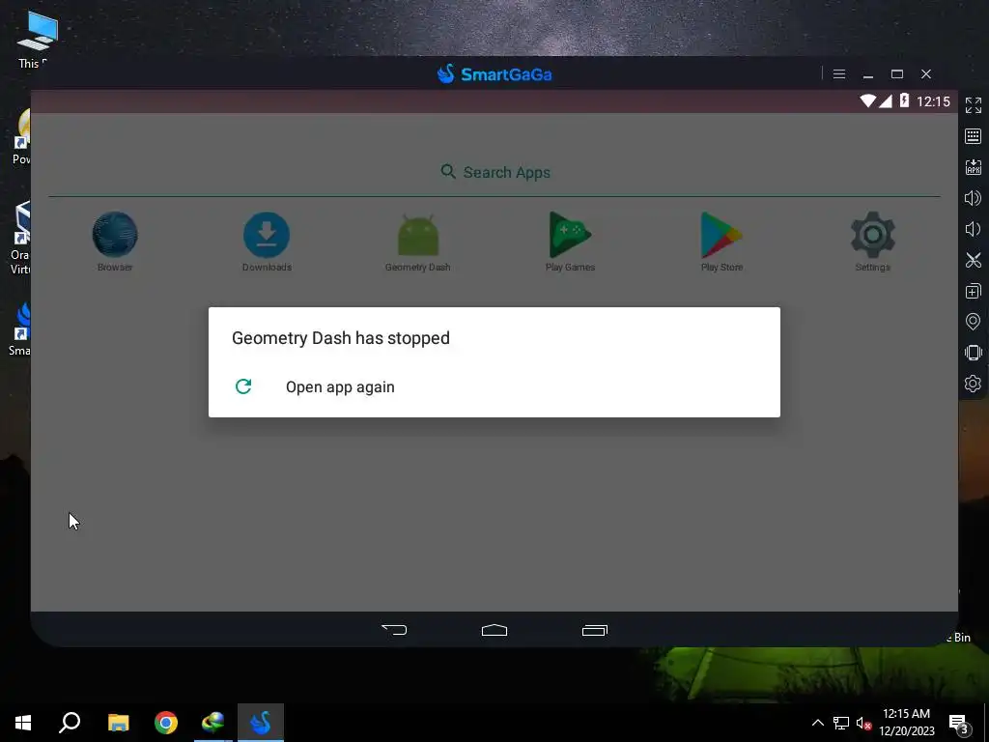Click the Windows taskbar search icon

pos(70,723)
